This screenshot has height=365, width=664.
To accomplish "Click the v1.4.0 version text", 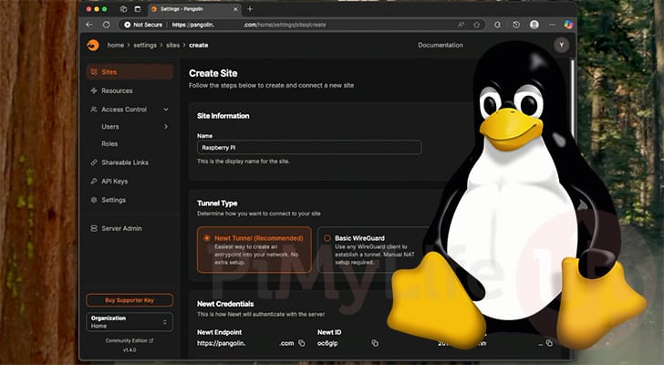I will click(x=130, y=349).
